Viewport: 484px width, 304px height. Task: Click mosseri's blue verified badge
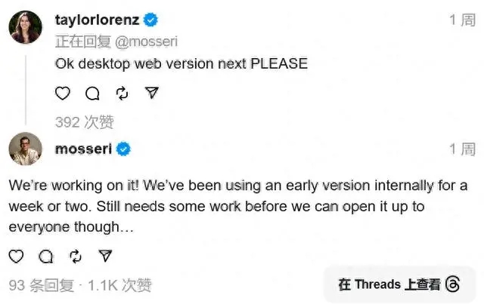tap(123, 149)
